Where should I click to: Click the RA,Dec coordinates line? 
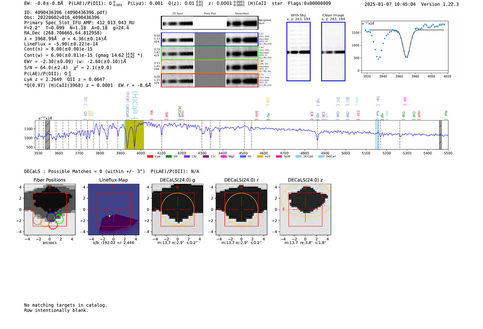[63, 33]
